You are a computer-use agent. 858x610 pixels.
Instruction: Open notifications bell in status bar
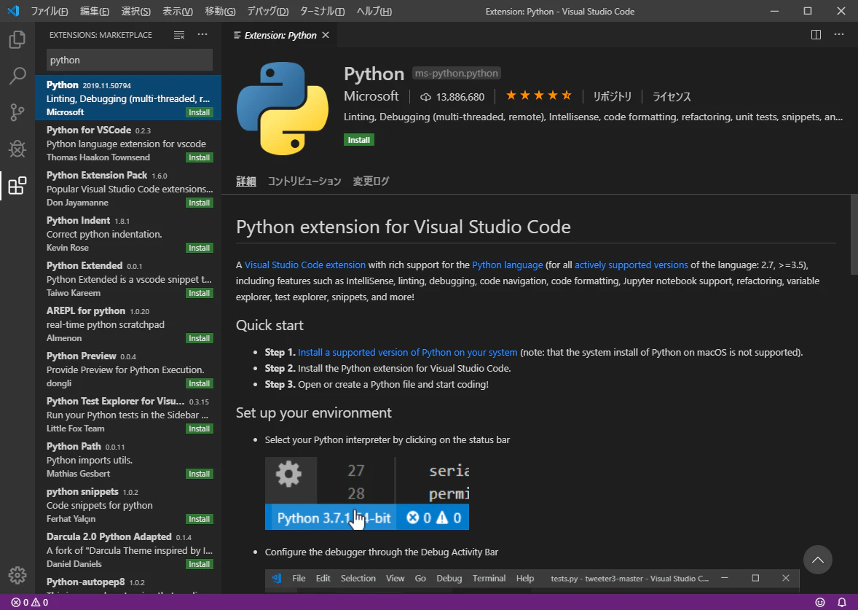pos(842,602)
